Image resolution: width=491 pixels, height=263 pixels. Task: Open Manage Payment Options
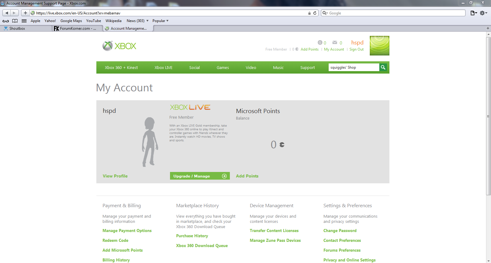coord(127,231)
